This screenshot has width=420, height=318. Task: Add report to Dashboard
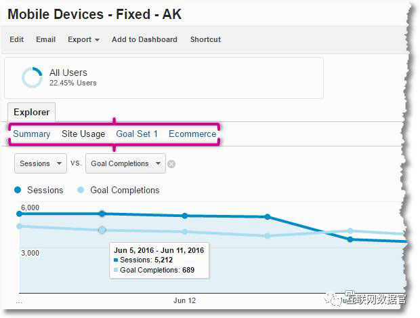point(144,39)
